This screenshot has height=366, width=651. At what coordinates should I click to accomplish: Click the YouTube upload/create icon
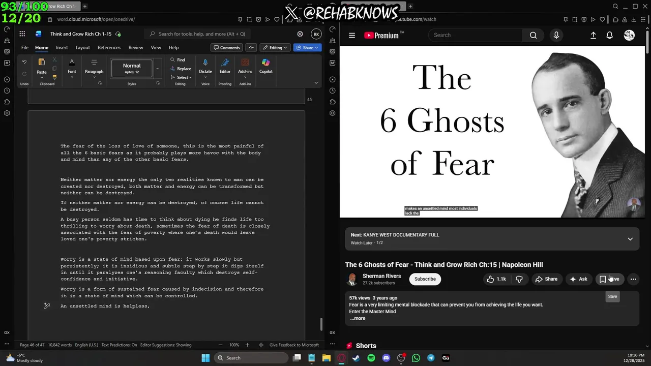(593, 35)
